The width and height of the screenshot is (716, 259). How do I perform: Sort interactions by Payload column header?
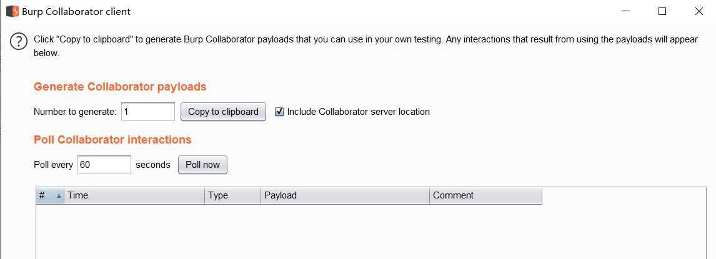point(346,195)
